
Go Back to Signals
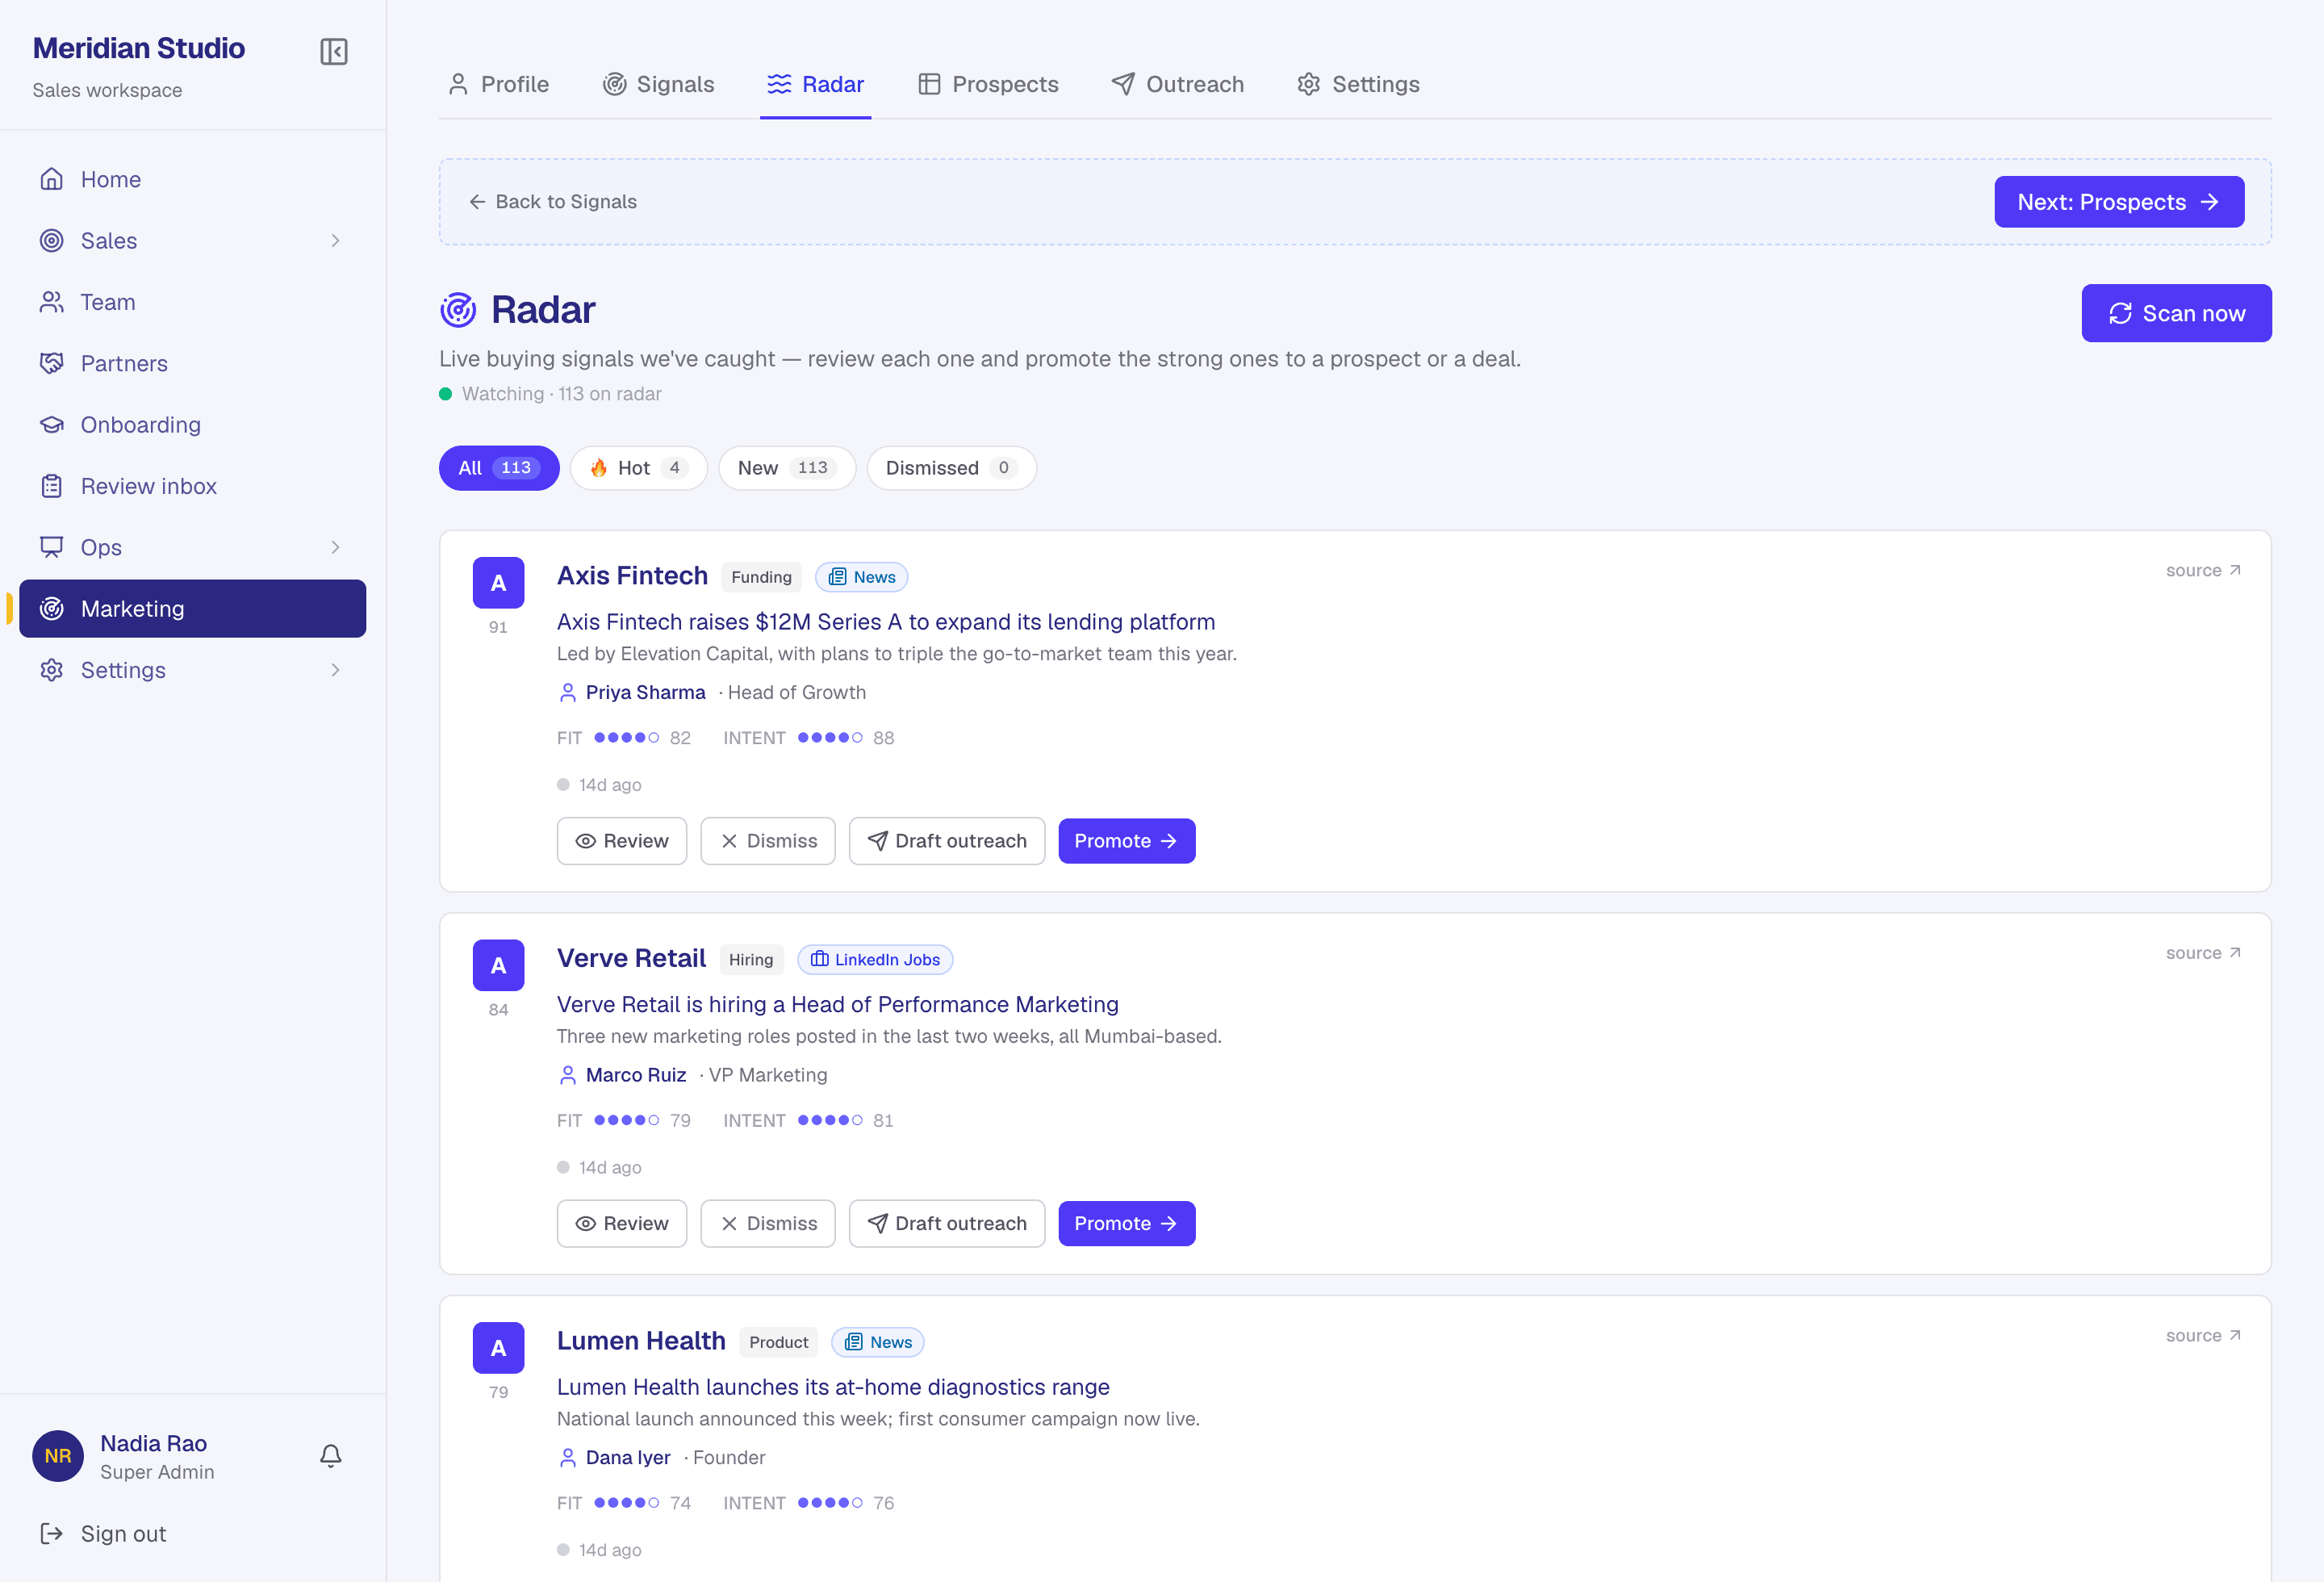[x=553, y=202]
